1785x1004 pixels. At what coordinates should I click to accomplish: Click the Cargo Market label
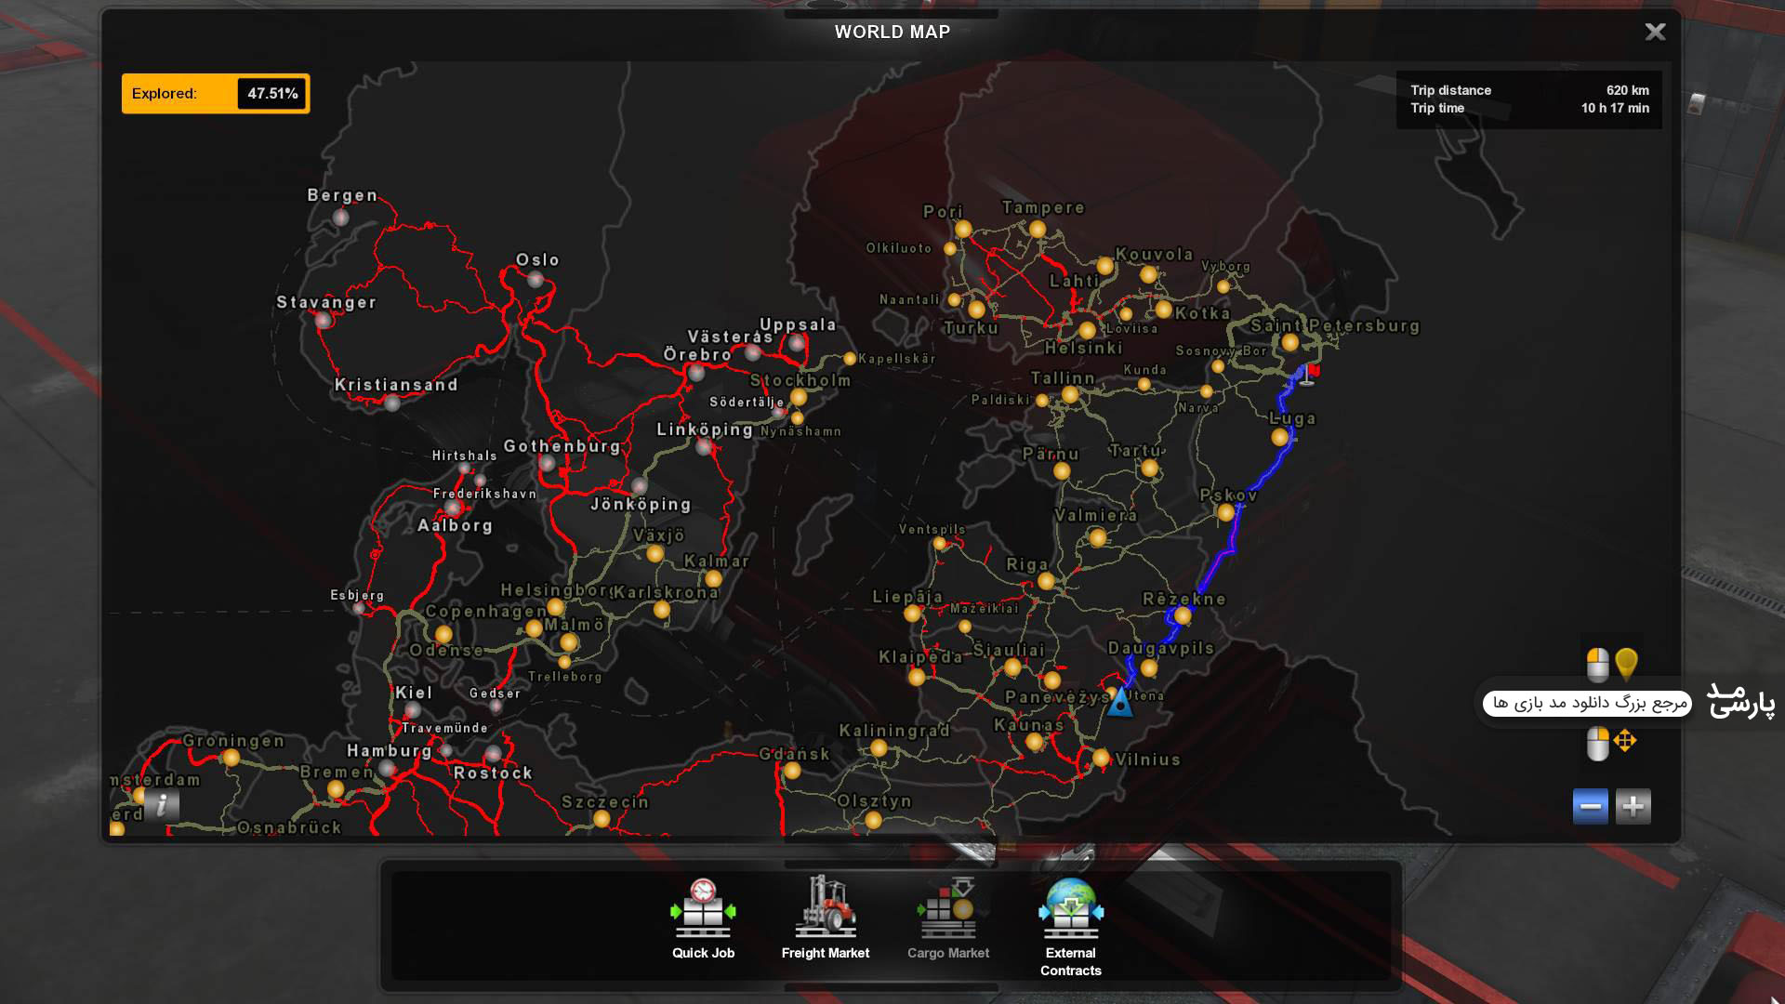[x=948, y=953]
